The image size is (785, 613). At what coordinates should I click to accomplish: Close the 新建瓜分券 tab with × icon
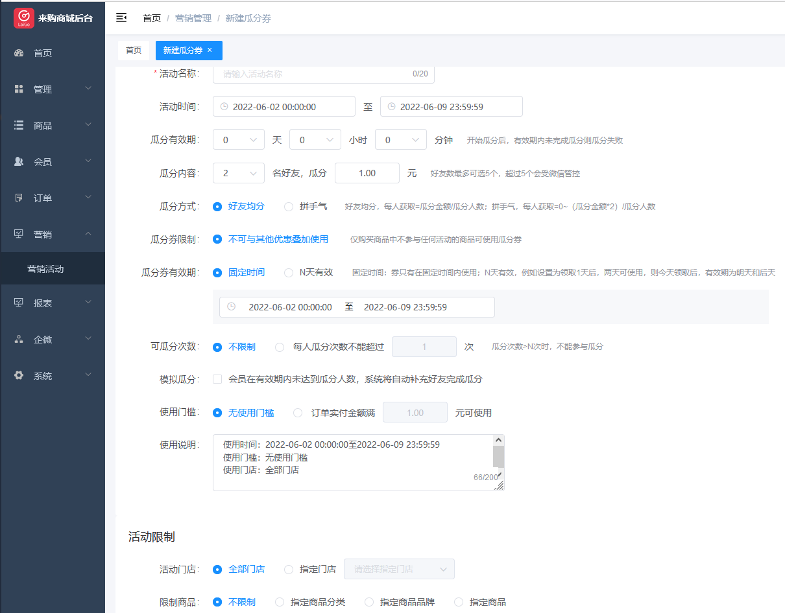(x=210, y=50)
